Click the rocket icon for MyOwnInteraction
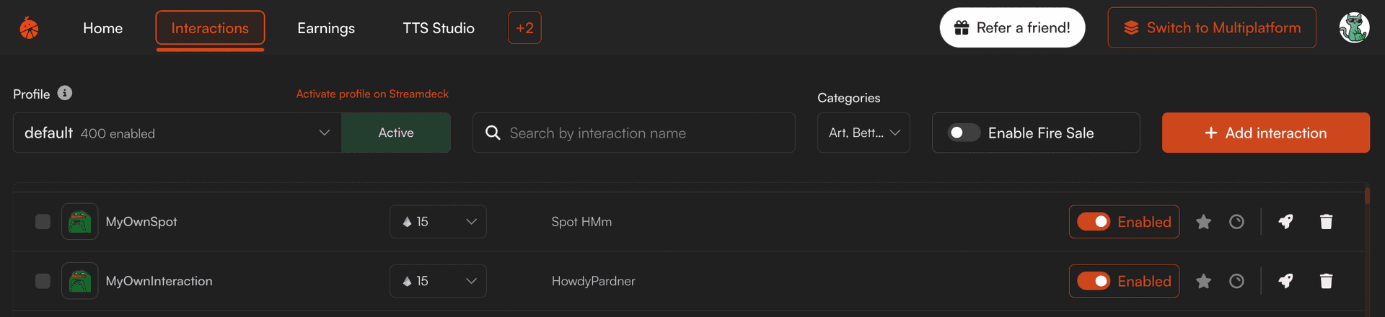1385x317 pixels. point(1285,281)
